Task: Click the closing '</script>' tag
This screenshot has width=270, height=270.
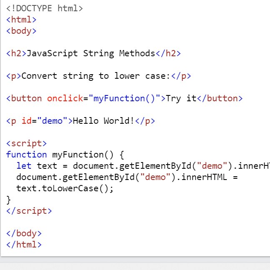Action: click(29, 211)
